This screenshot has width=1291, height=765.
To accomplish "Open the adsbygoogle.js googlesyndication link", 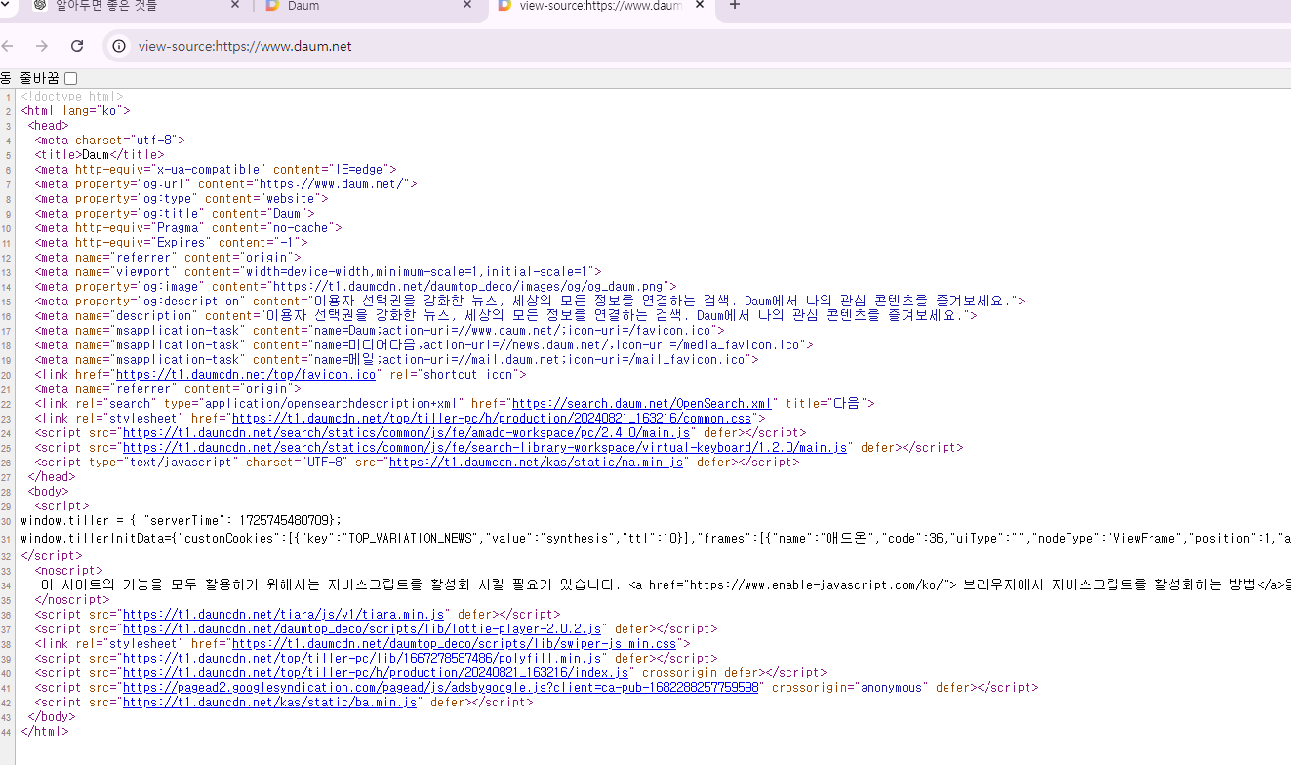I will click(x=441, y=687).
